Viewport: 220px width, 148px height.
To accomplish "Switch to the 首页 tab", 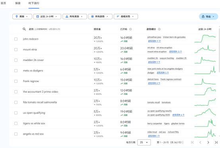I will click(3, 3).
